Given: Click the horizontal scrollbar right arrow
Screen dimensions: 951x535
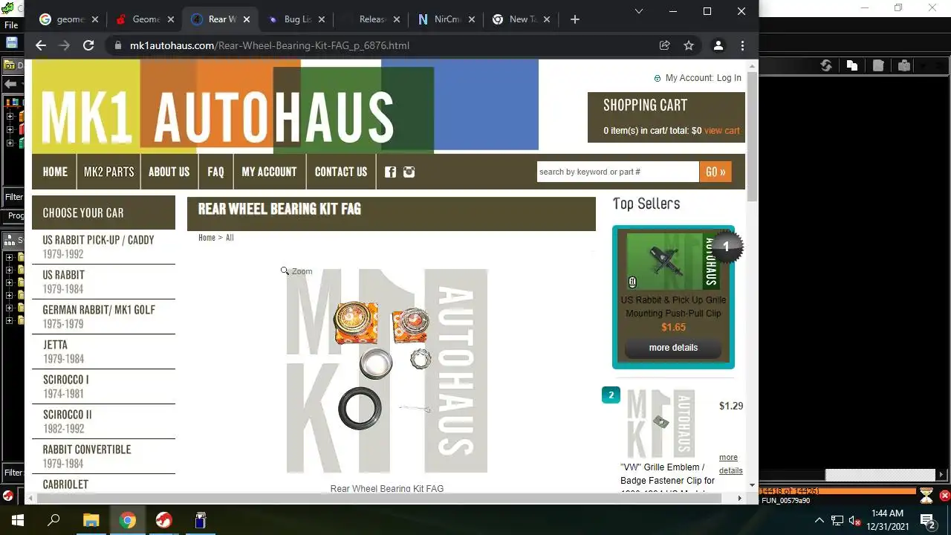Looking at the screenshot, I should click(739, 498).
